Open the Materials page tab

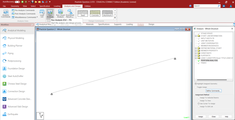(x=90, y=24)
